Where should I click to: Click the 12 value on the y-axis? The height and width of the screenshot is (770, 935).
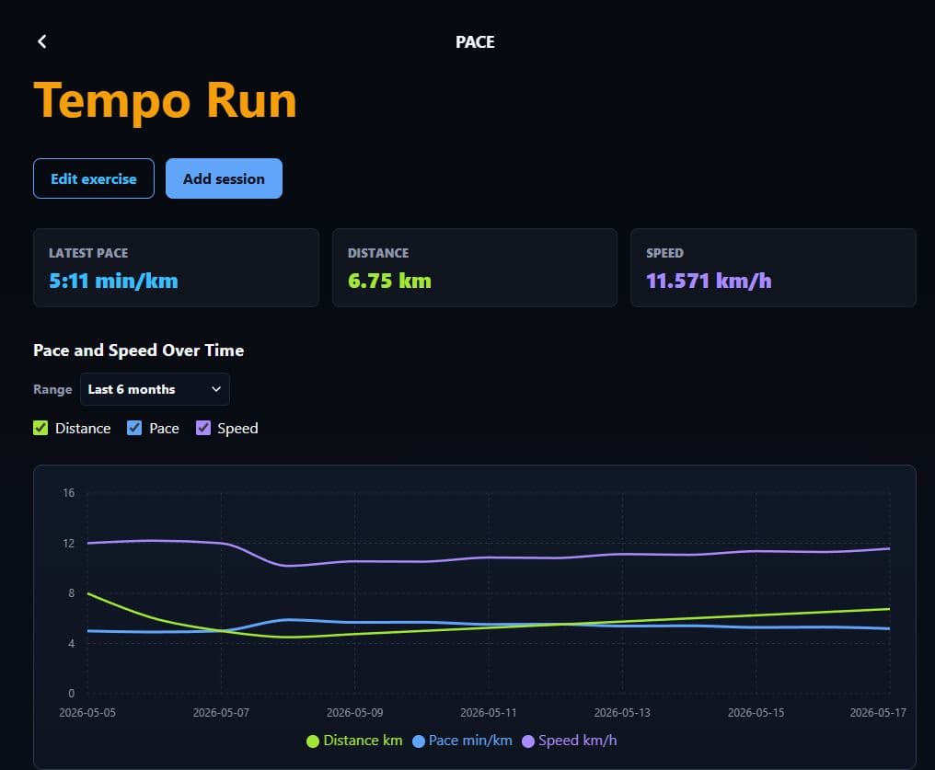pos(69,543)
